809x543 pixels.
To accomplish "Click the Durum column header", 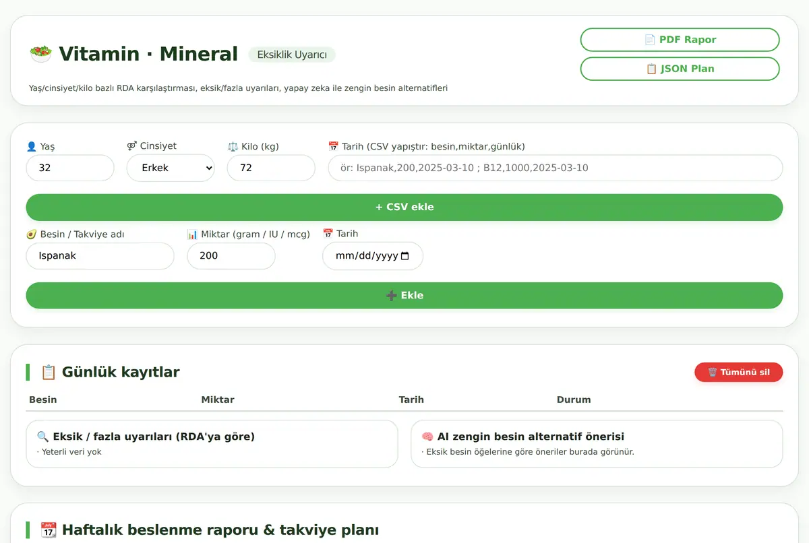I will coord(574,400).
